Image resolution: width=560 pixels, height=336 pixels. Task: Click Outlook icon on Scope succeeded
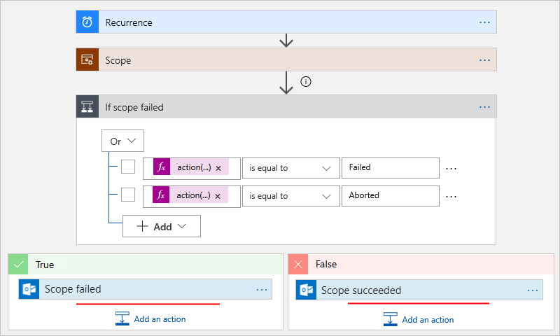(x=307, y=290)
